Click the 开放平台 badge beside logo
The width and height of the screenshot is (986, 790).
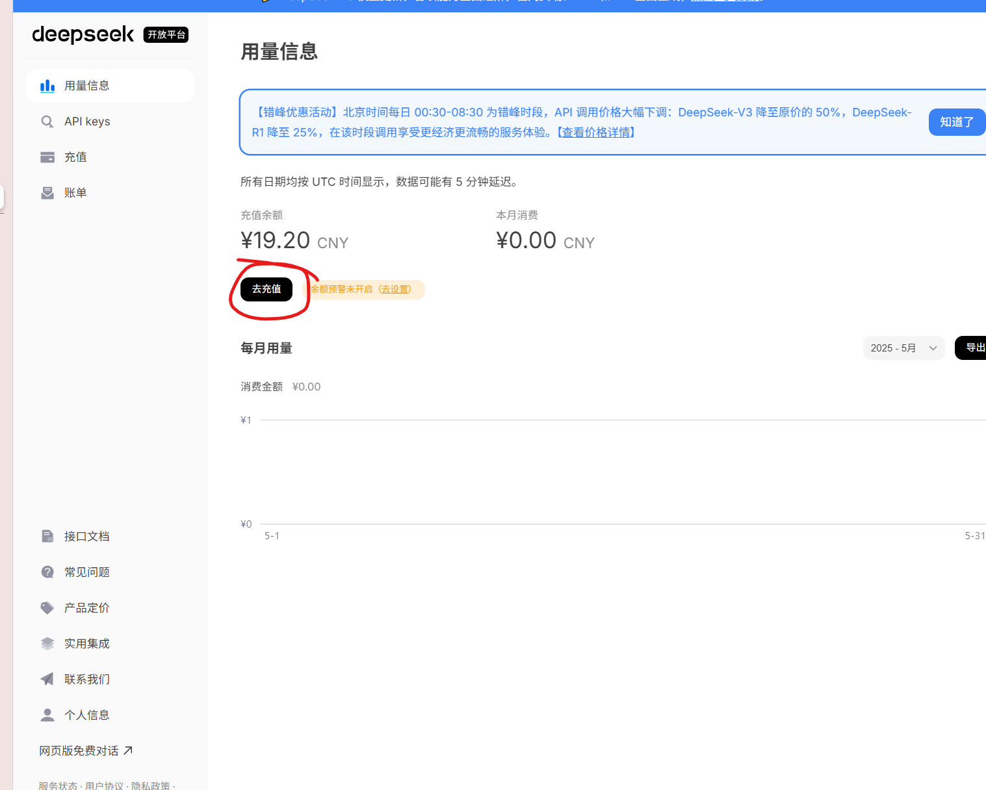click(166, 34)
